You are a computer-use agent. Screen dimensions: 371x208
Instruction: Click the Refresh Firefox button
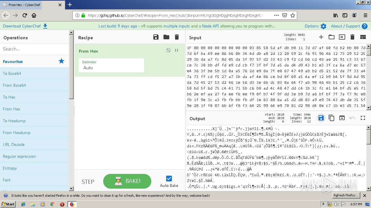(346, 195)
